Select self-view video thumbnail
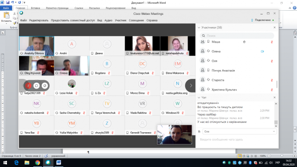This screenshot has width=297, height=167. pyautogui.click(x=174, y=135)
